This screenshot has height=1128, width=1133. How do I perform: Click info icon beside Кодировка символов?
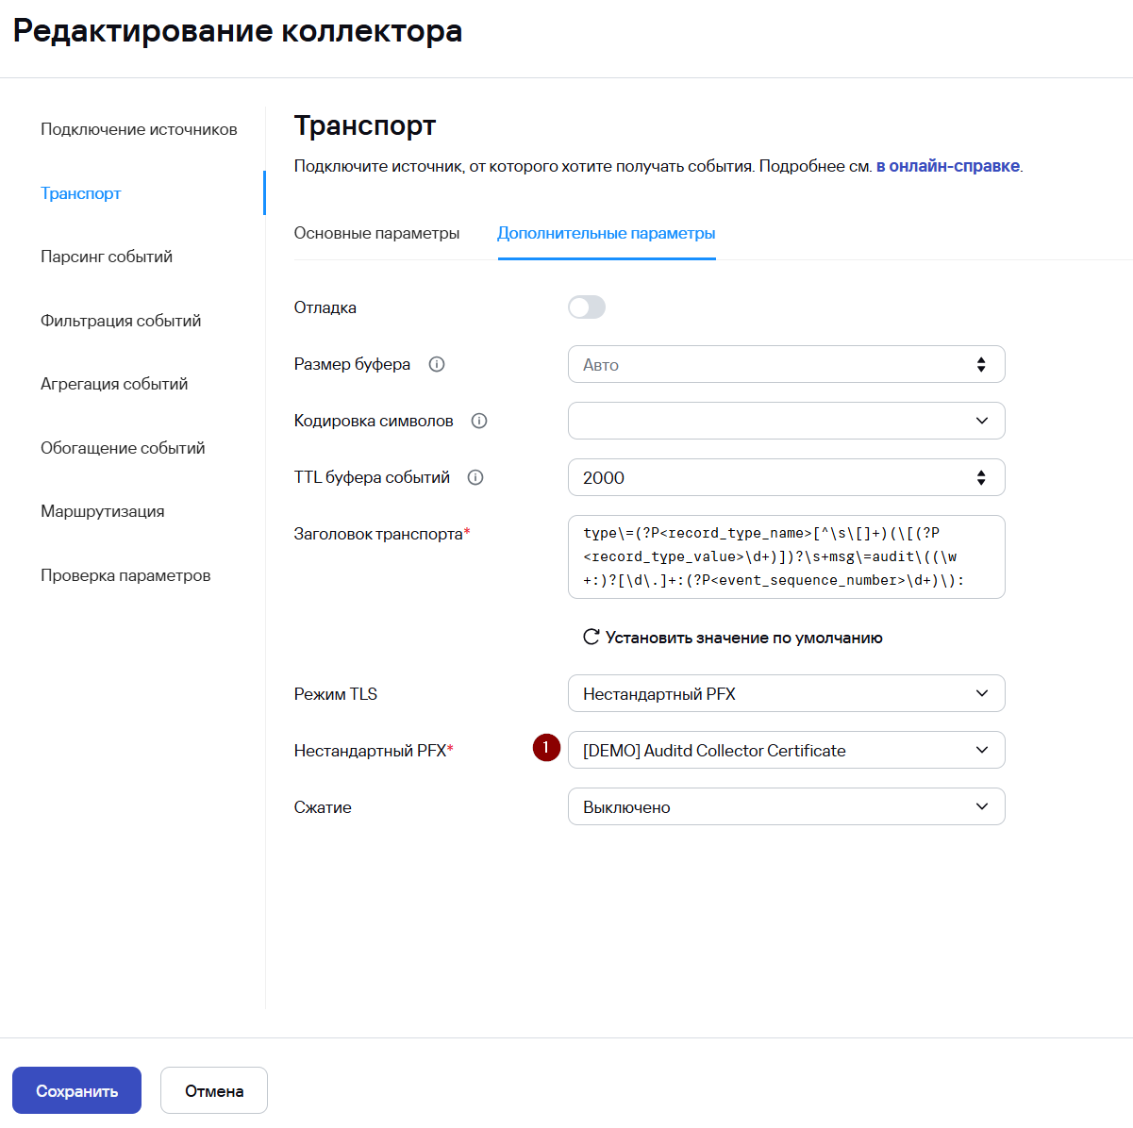click(x=479, y=421)
